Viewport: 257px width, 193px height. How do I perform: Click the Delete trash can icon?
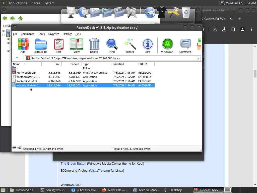(x=94, y=45)
